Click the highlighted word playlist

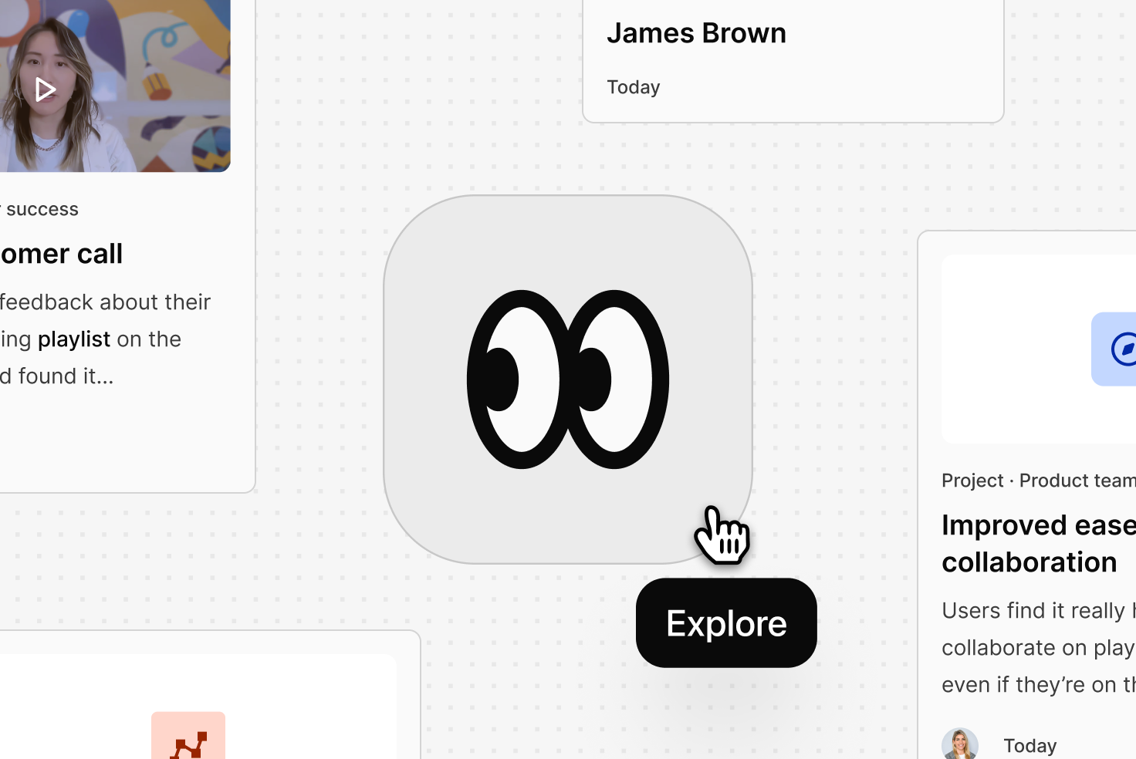pos(74,339)
